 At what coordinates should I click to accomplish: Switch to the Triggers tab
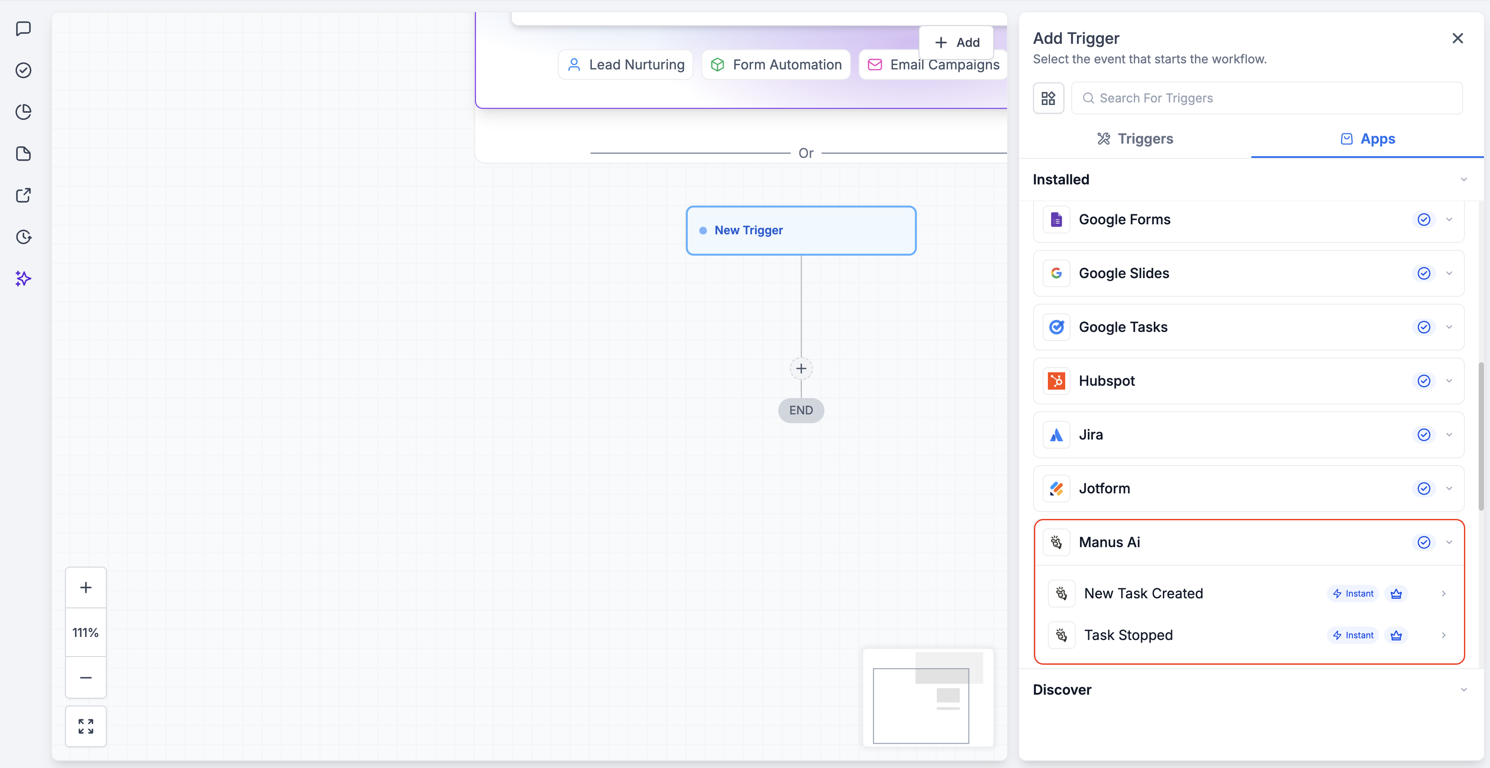(x=1134, y=139)
